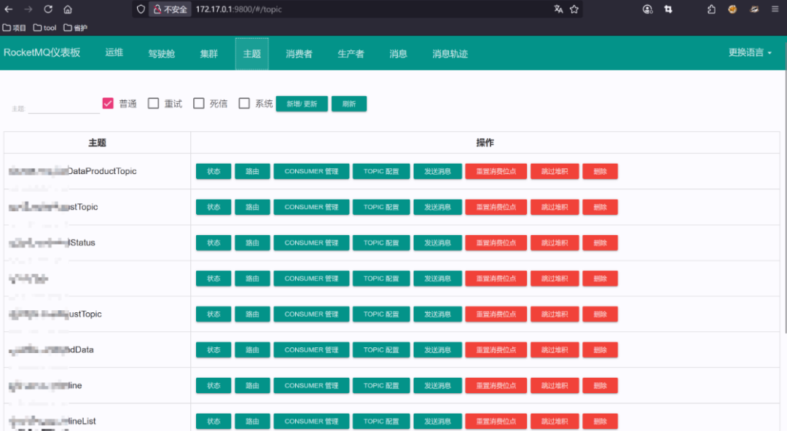Open the Firefox hamburger menu
787x431 pixels.
pos(775,9)
